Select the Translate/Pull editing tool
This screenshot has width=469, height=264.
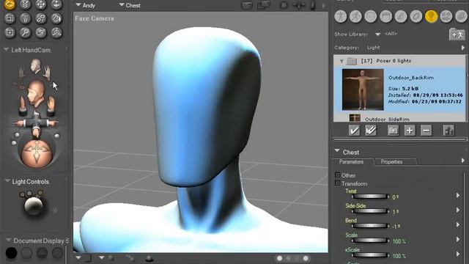pos(41,4)
